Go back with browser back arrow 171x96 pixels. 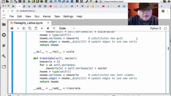point(3,11)
